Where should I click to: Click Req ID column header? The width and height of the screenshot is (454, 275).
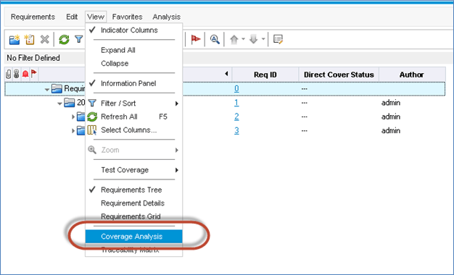pyautogui.click(x=265, y=75)
